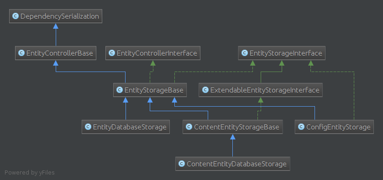Click the class icon beside EntityControllerBase
383x180 pixels.
point(21,53)
